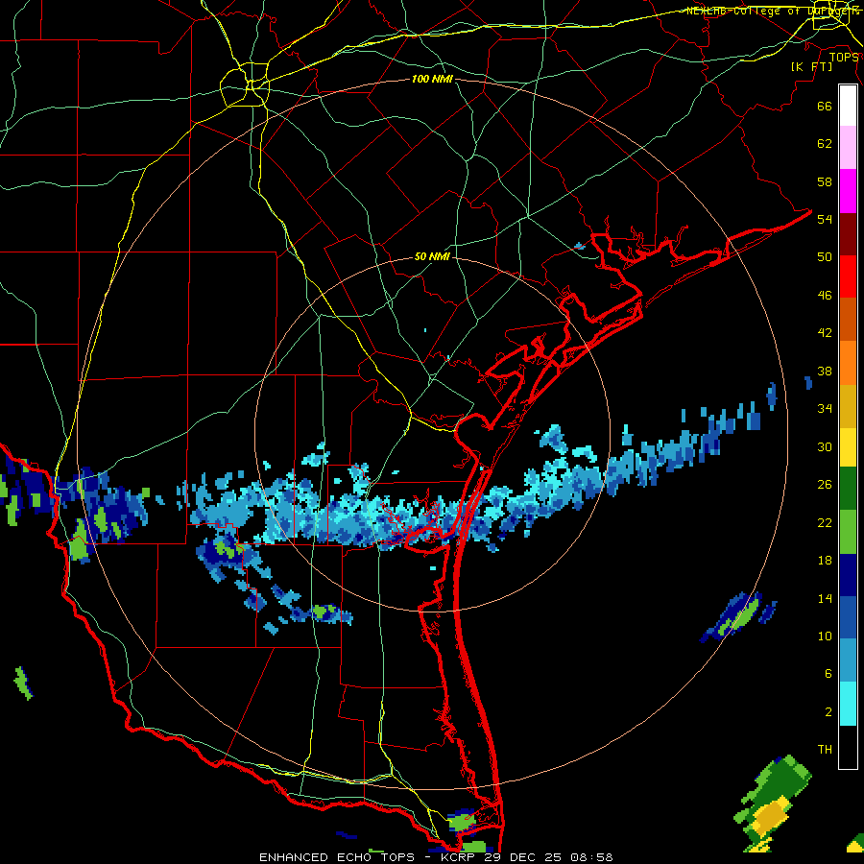Click the gold swatch in the color scale
This screenshot has width=864, height=864.
[x=848, y=406]
